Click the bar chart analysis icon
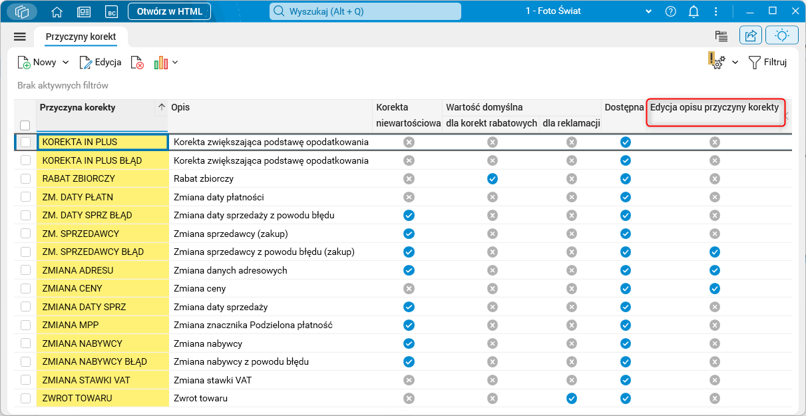Screen dimensions: 806x416 (160, 63)
